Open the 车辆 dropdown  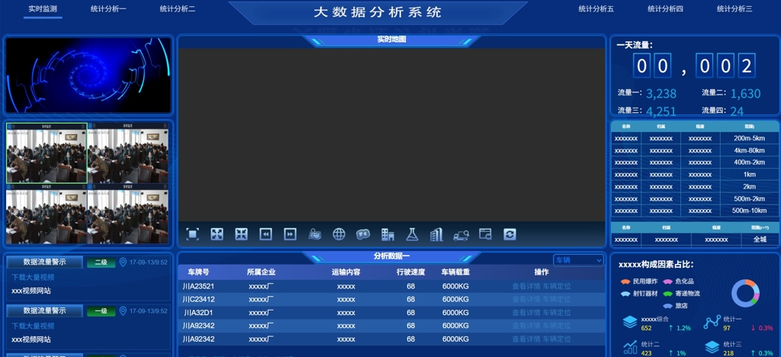[577, 260]
